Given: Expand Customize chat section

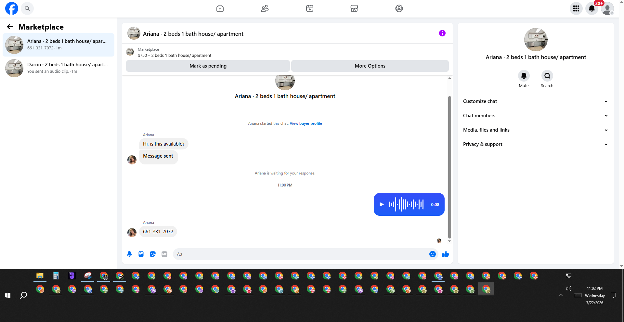Looking at the screenshot, I should click(x=536, y=101).
